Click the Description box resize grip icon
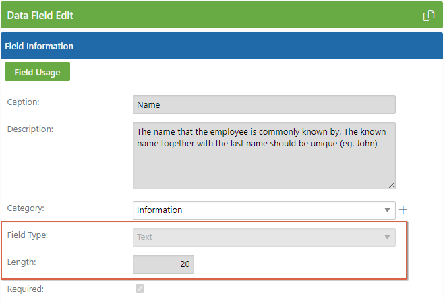445x302 pixels. (x=392, y=185)
